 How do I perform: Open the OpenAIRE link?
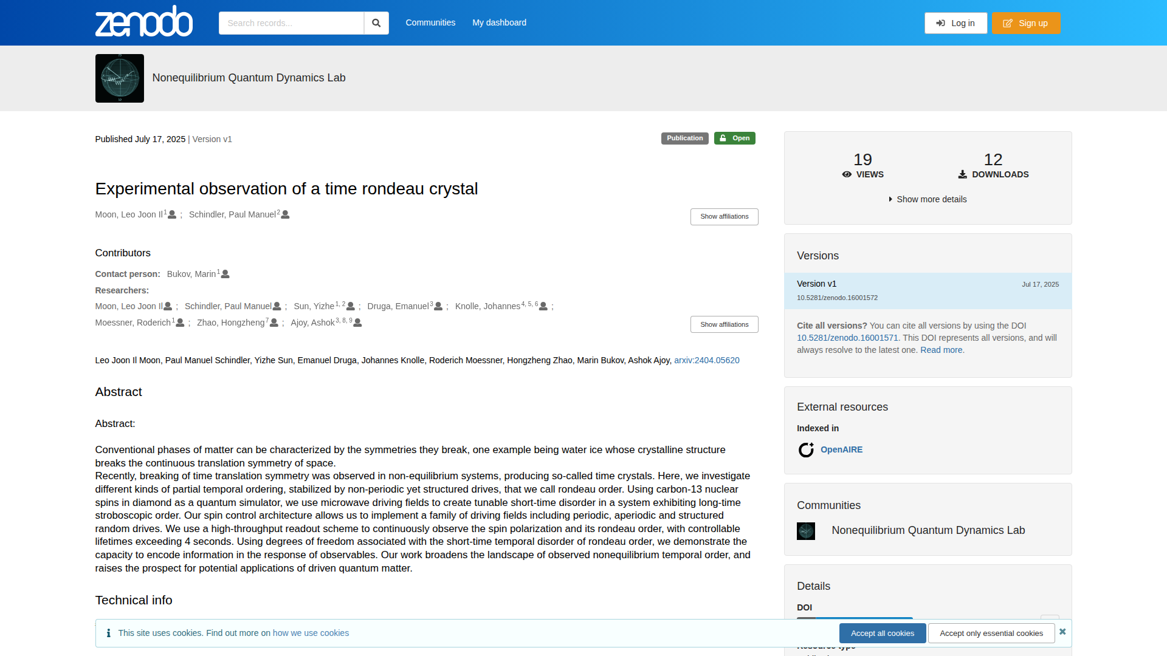pyautogui.click(x=842, y=449)
